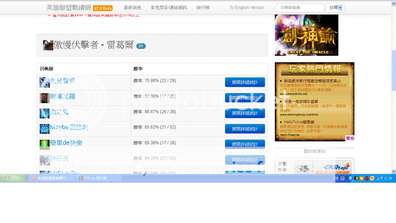Open the 台灣 server region dropdown

(x=335, y=8)
